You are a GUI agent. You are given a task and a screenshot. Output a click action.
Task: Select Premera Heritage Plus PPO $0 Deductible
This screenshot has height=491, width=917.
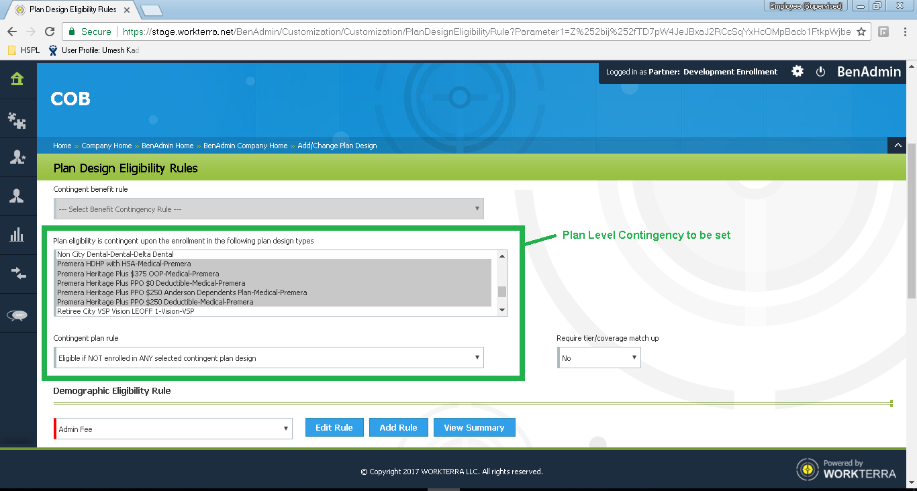(x=274, y=283)
